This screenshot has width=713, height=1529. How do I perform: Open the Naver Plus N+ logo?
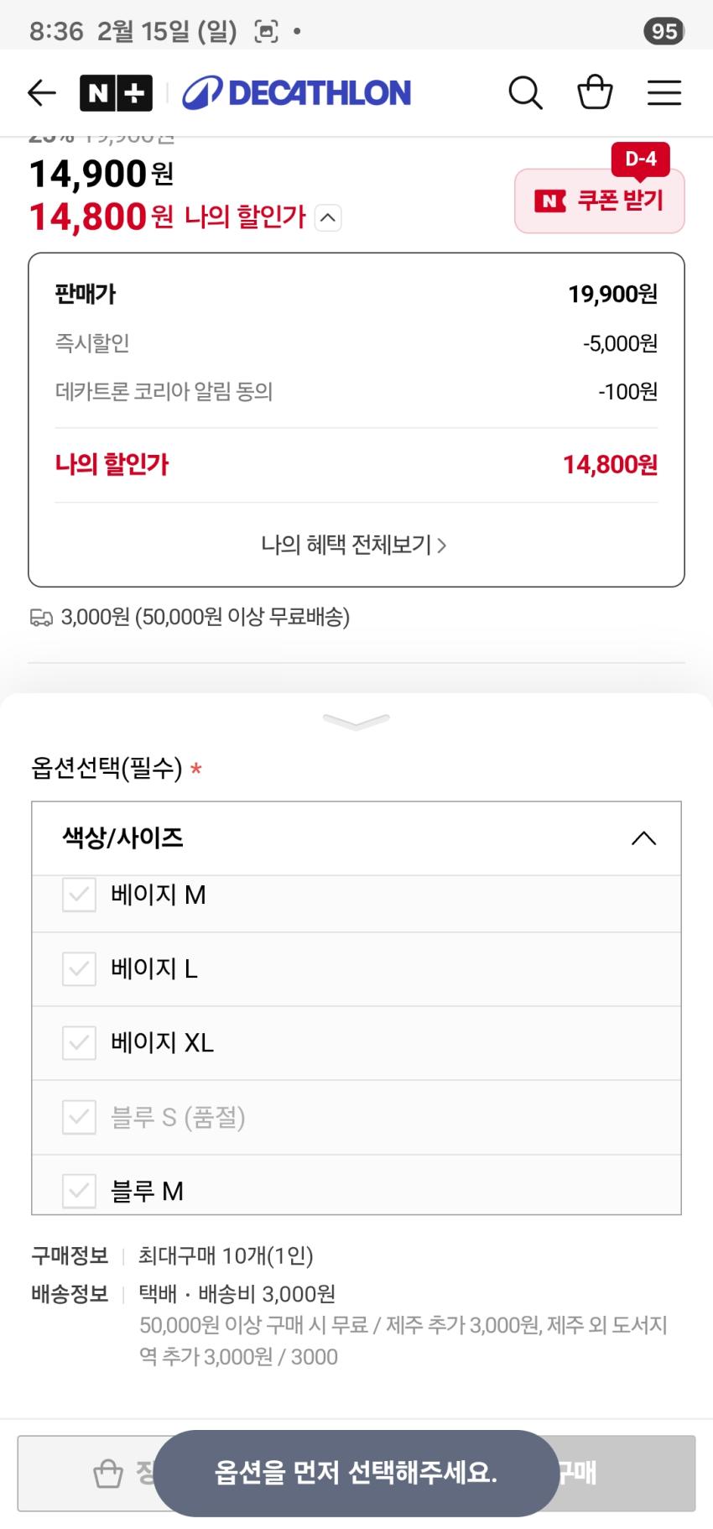(116, 92)
